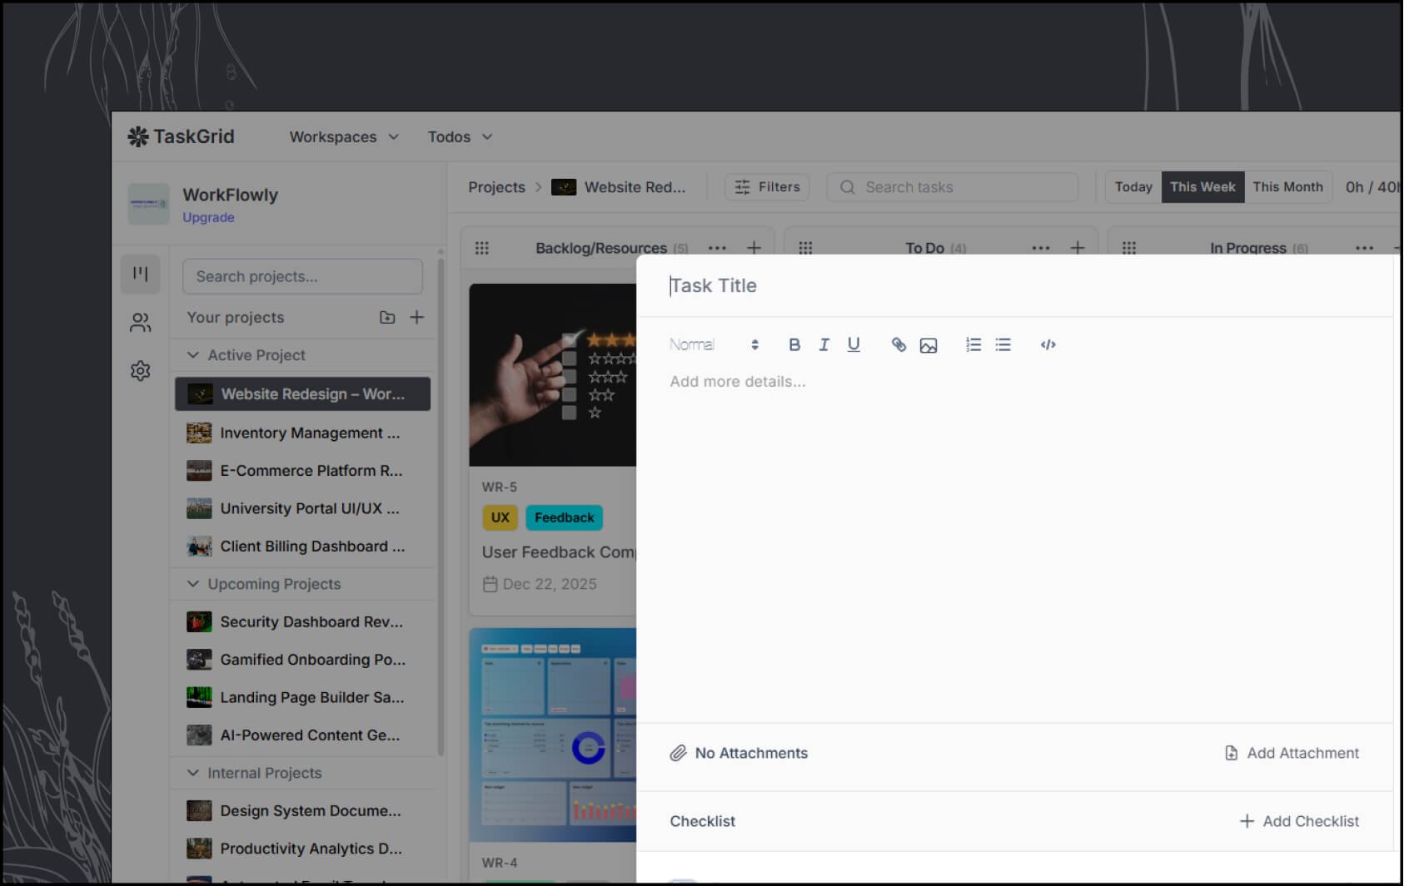
Task: Insert a link using the link icon
Action: (x=899, y=344)
